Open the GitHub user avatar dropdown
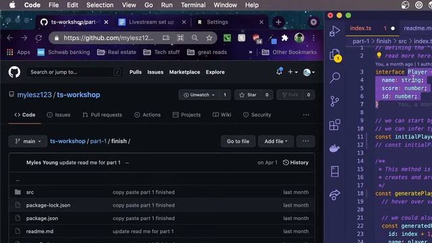This screenshot has width=432, height=243. point(309,72)
